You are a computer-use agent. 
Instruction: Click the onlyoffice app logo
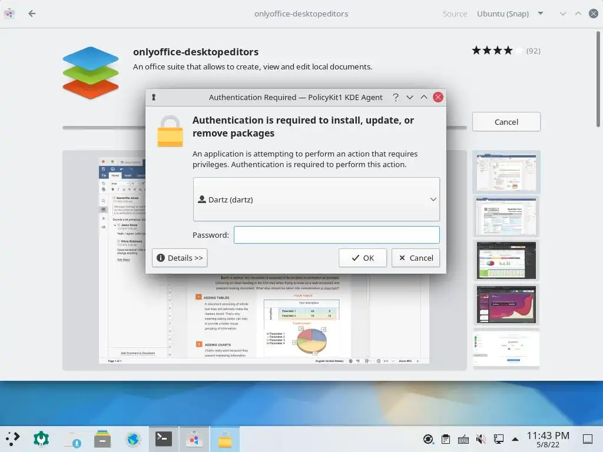click(x=91, y=72)
